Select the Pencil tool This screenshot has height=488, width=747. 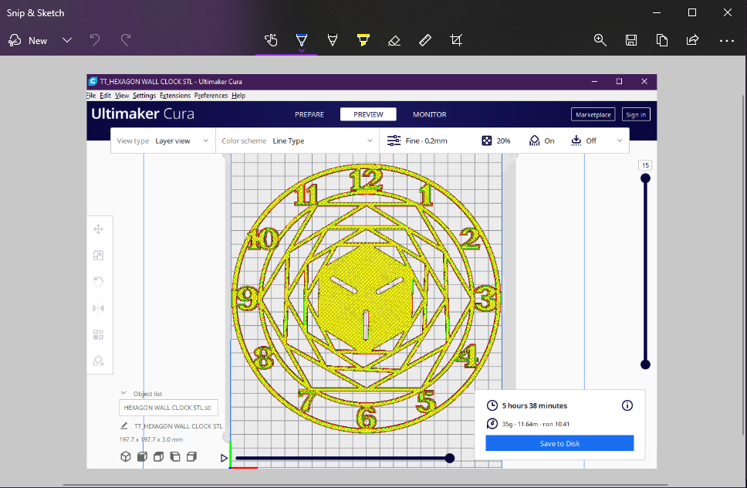click(333, 40)
